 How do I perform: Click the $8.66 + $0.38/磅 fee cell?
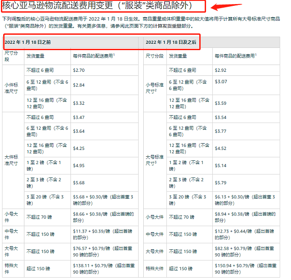coord(104,217)
